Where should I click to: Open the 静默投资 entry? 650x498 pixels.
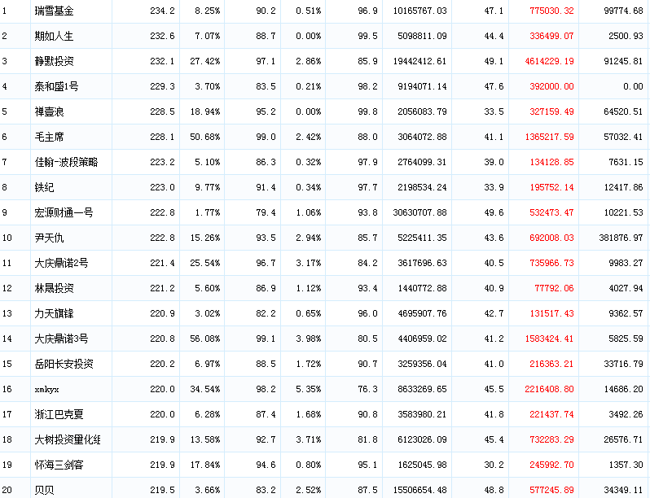click(x=54, y=61)
